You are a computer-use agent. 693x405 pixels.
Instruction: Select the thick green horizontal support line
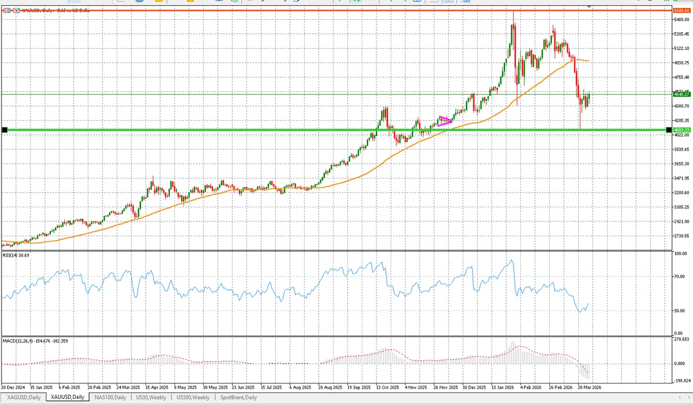tap(336, 130)
